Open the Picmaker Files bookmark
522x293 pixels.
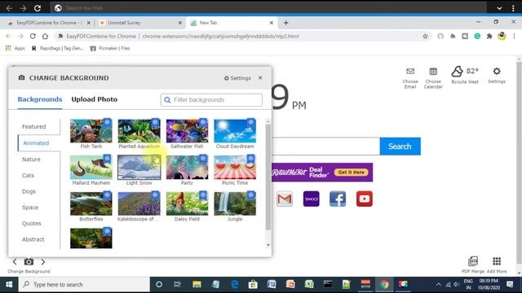pos(110,48)
